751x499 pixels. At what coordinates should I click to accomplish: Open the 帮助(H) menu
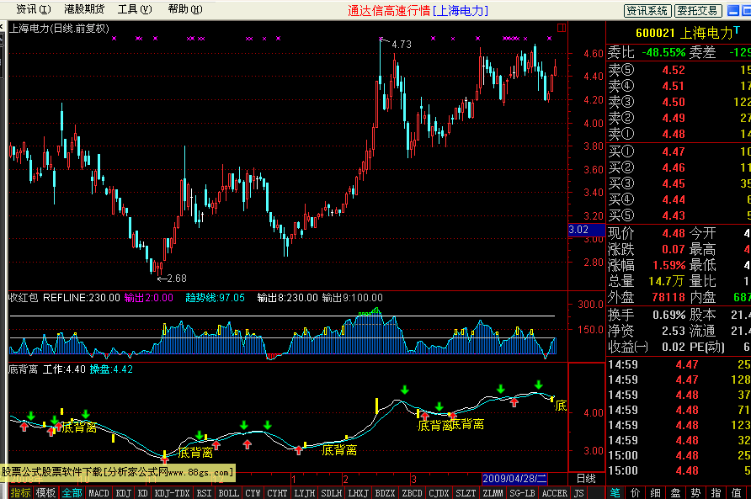pyautogui.click(x=185, y=9)
